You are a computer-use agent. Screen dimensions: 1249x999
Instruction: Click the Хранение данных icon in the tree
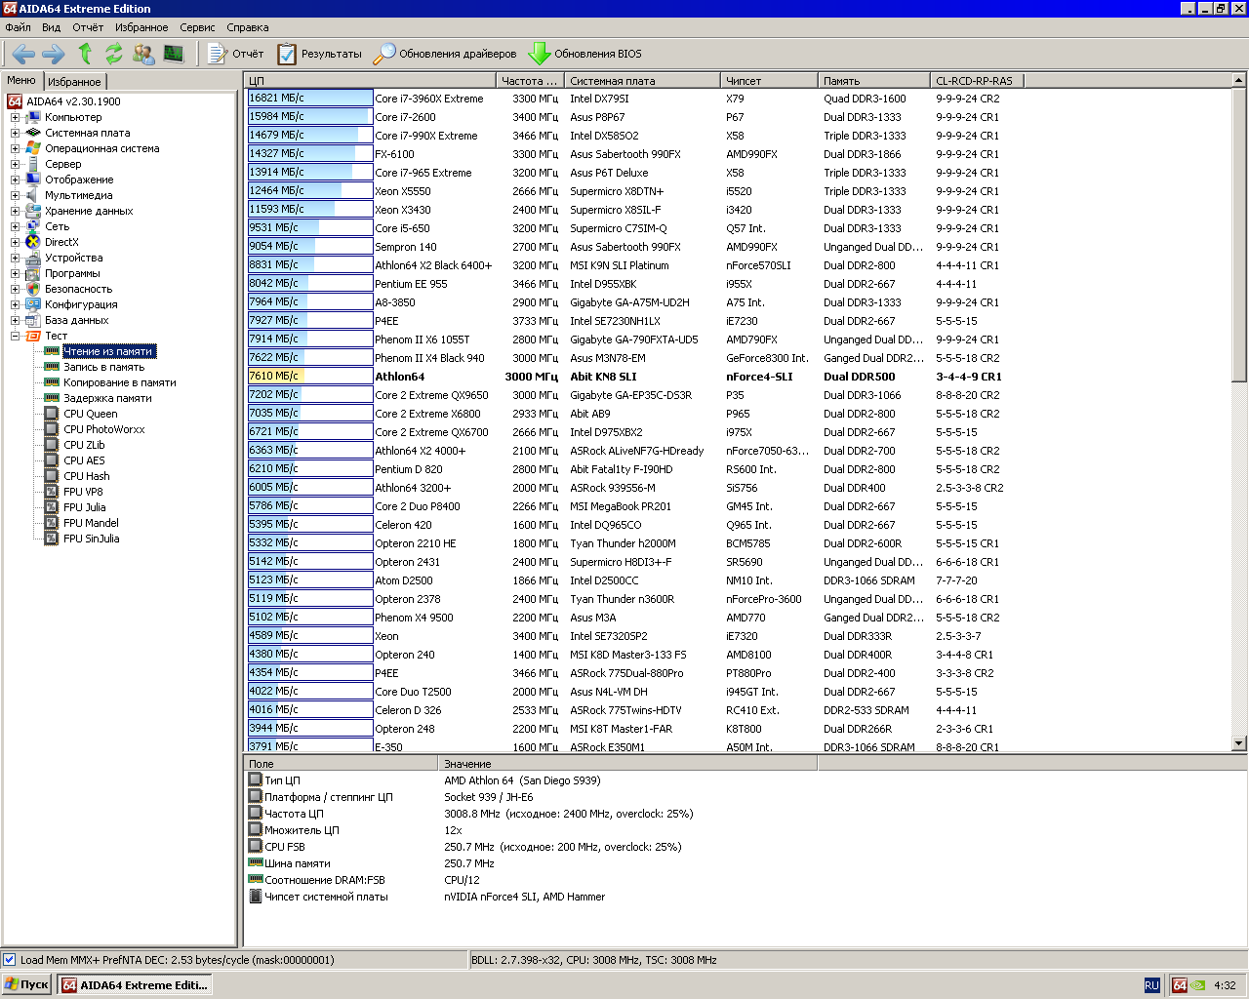coord(33,211)
